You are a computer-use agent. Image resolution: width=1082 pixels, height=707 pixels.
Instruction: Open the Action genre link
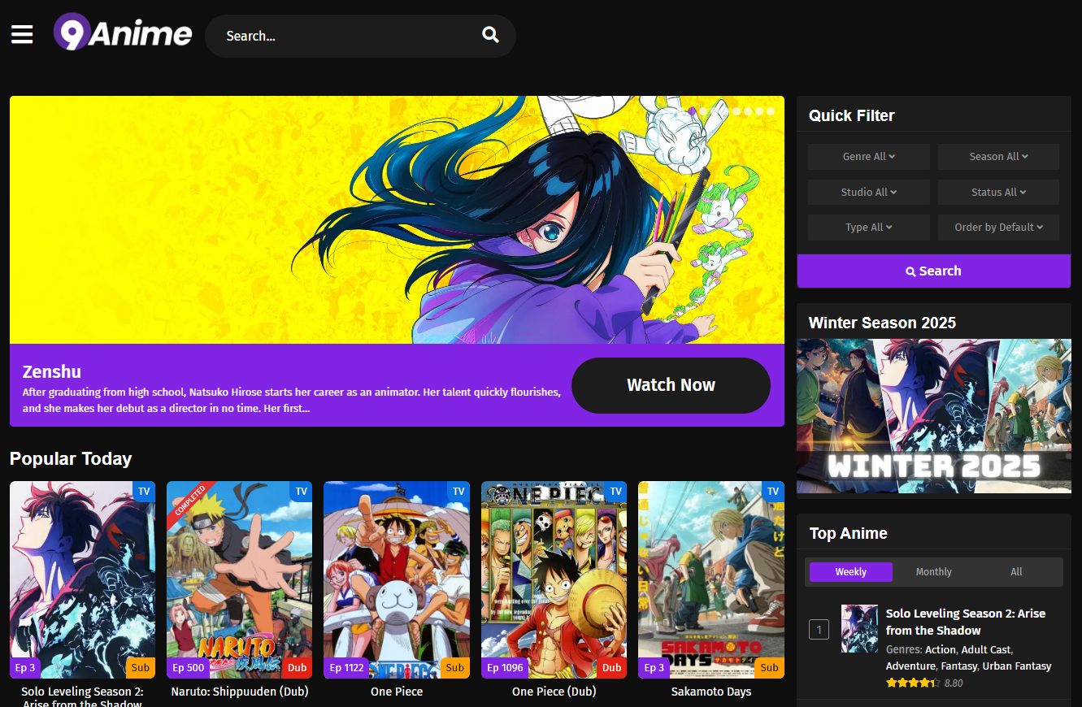point(940,649)
